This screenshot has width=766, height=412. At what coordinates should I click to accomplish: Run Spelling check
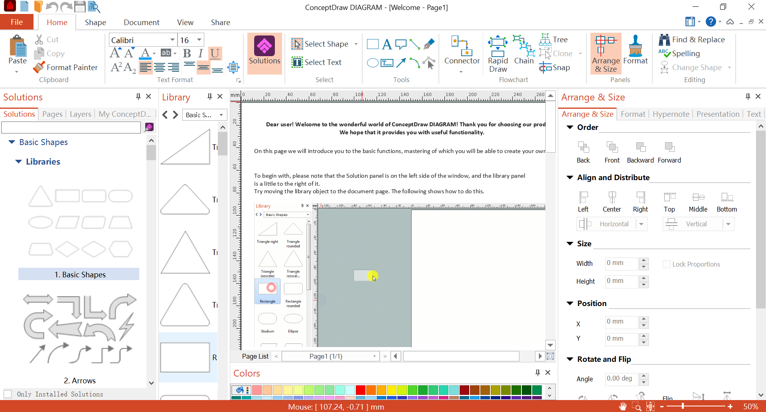pos(679,53)
